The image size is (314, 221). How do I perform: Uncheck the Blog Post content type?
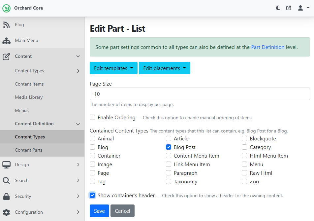coord(169,147)
